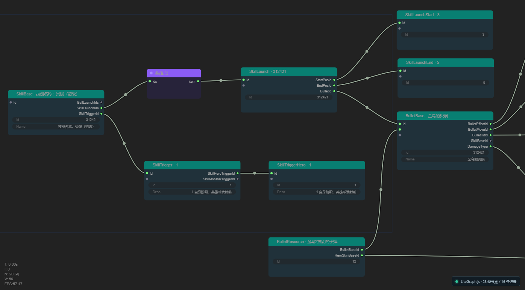525x290 pixels.
Task: Click the DamageType output port on BulletBase
Action: (x=490, y=146)
